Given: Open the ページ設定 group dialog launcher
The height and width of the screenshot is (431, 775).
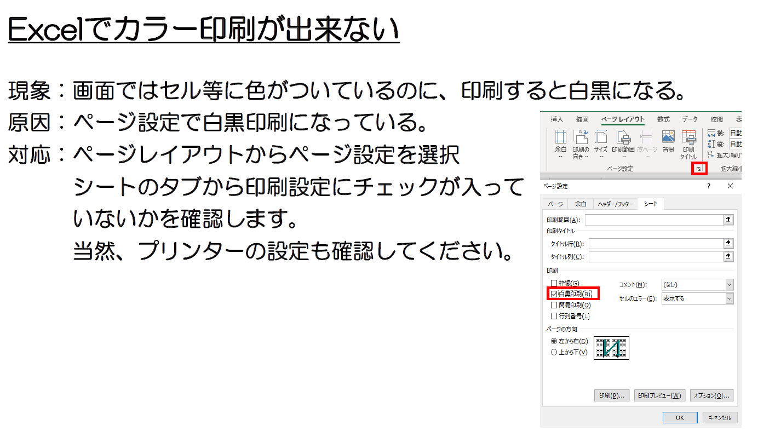Looking at the screenshot, I should pos(698,169).
